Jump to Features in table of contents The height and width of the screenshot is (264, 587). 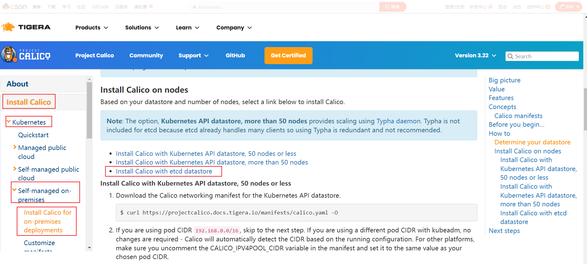click(x=501, y=98)
